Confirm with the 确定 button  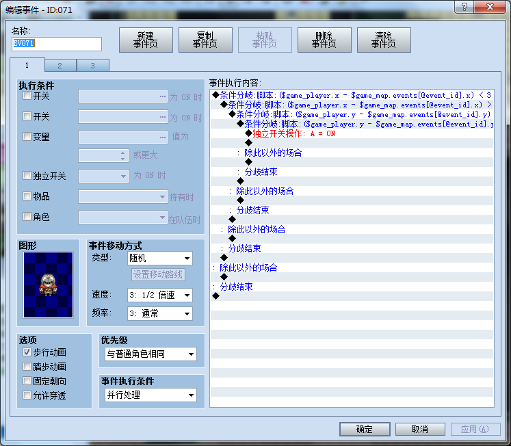coord(365,429)
